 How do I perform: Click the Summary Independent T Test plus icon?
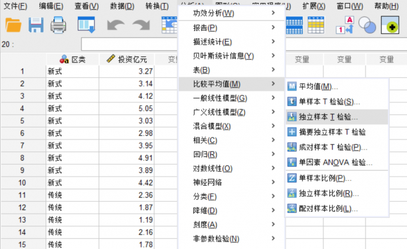(291, 132)
